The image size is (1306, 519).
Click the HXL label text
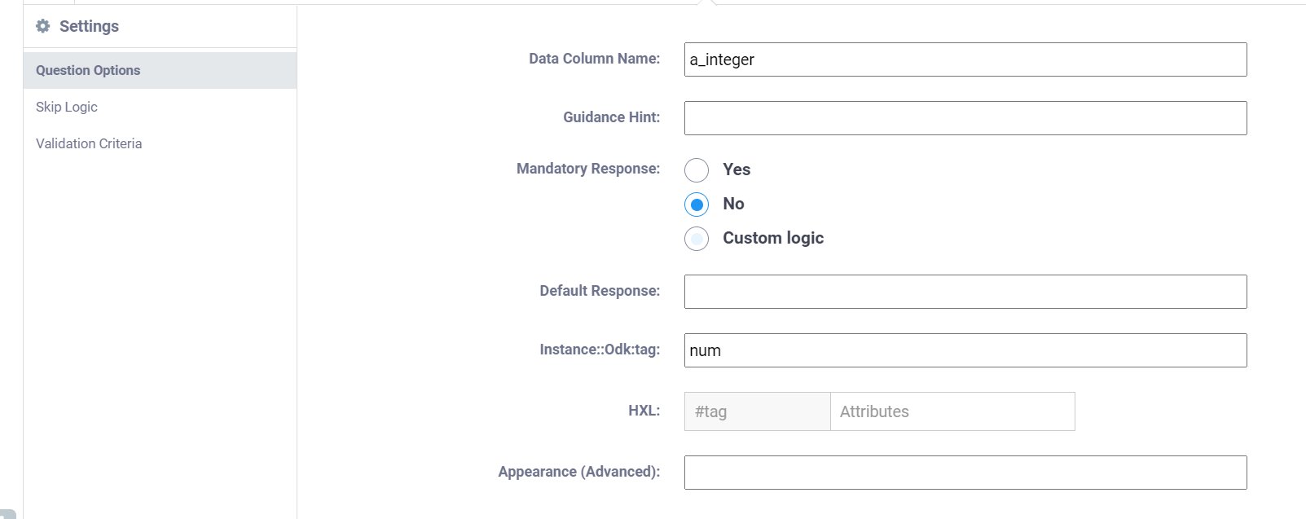tap(644, 411)
